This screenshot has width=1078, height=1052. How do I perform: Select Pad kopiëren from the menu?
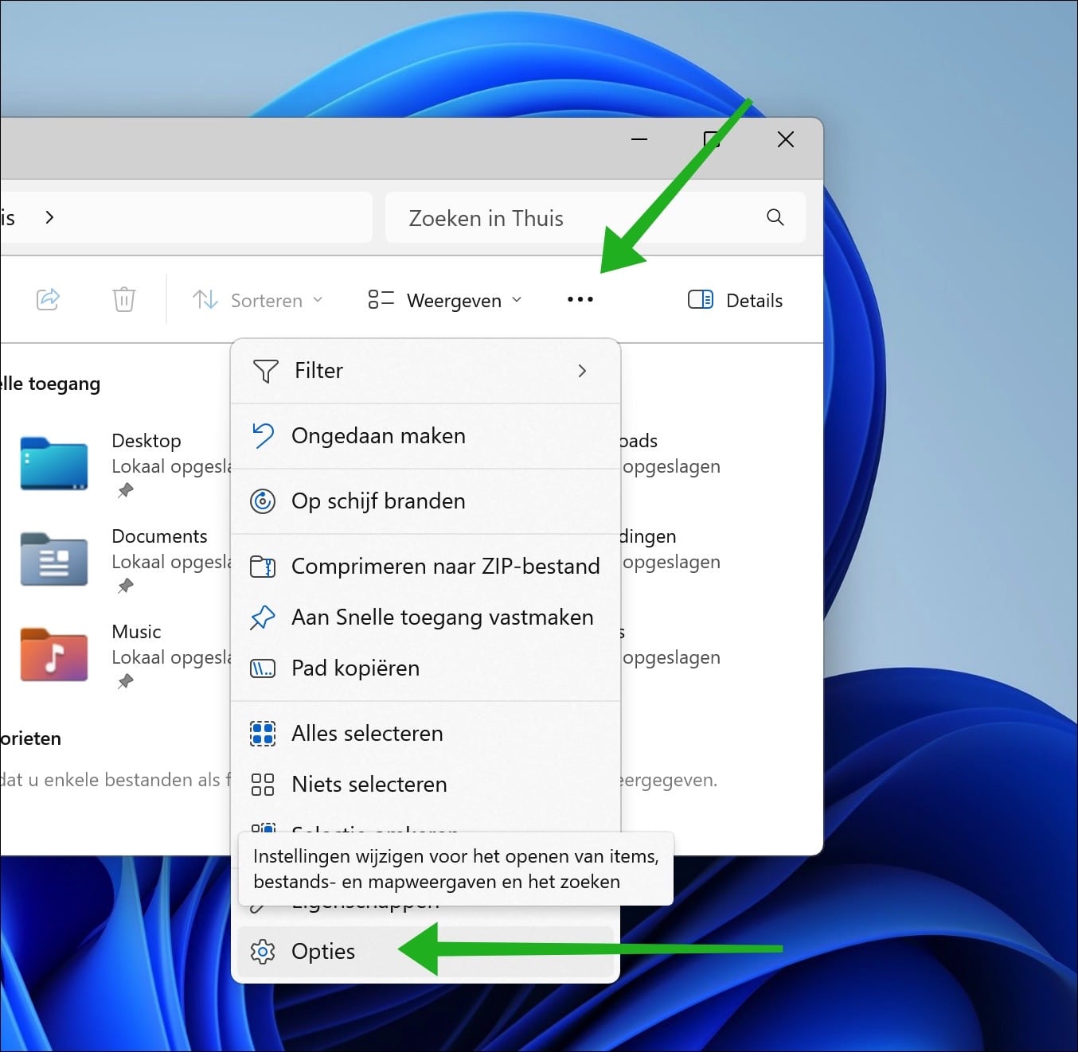pyautogui.click(x=355, y=668)
